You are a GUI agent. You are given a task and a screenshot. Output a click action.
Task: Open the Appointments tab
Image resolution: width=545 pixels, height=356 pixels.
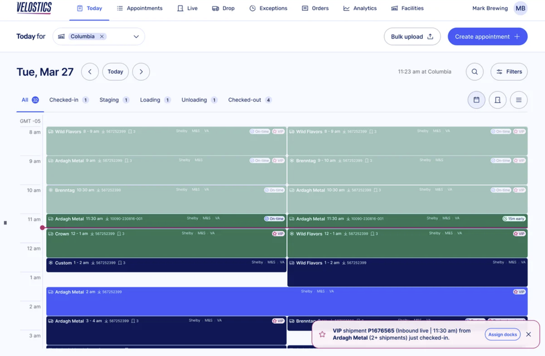(140, 9)
